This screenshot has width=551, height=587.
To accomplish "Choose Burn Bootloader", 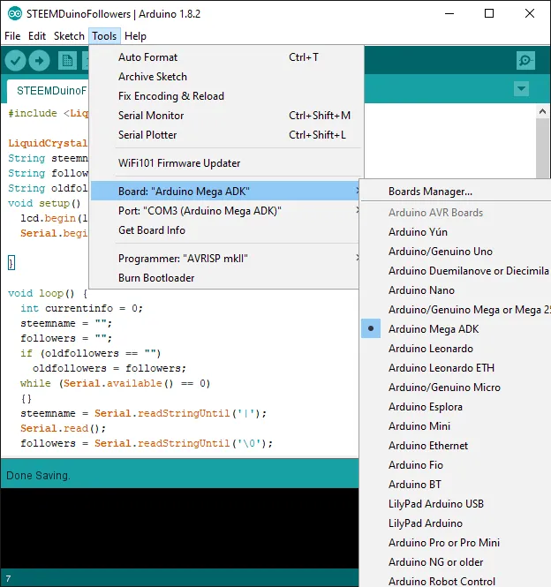I will coord(225,278).
